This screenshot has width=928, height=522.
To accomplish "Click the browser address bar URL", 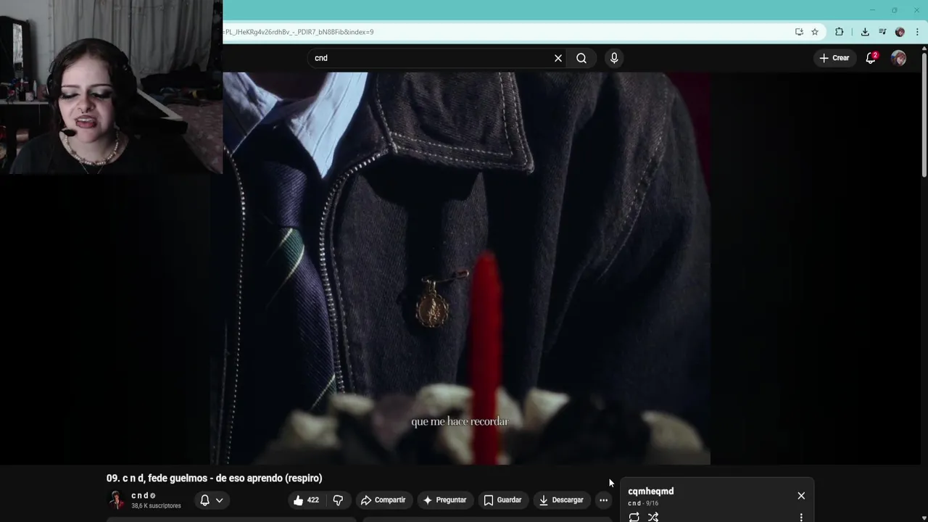I will pyautogui.click(x=298, y=32).
